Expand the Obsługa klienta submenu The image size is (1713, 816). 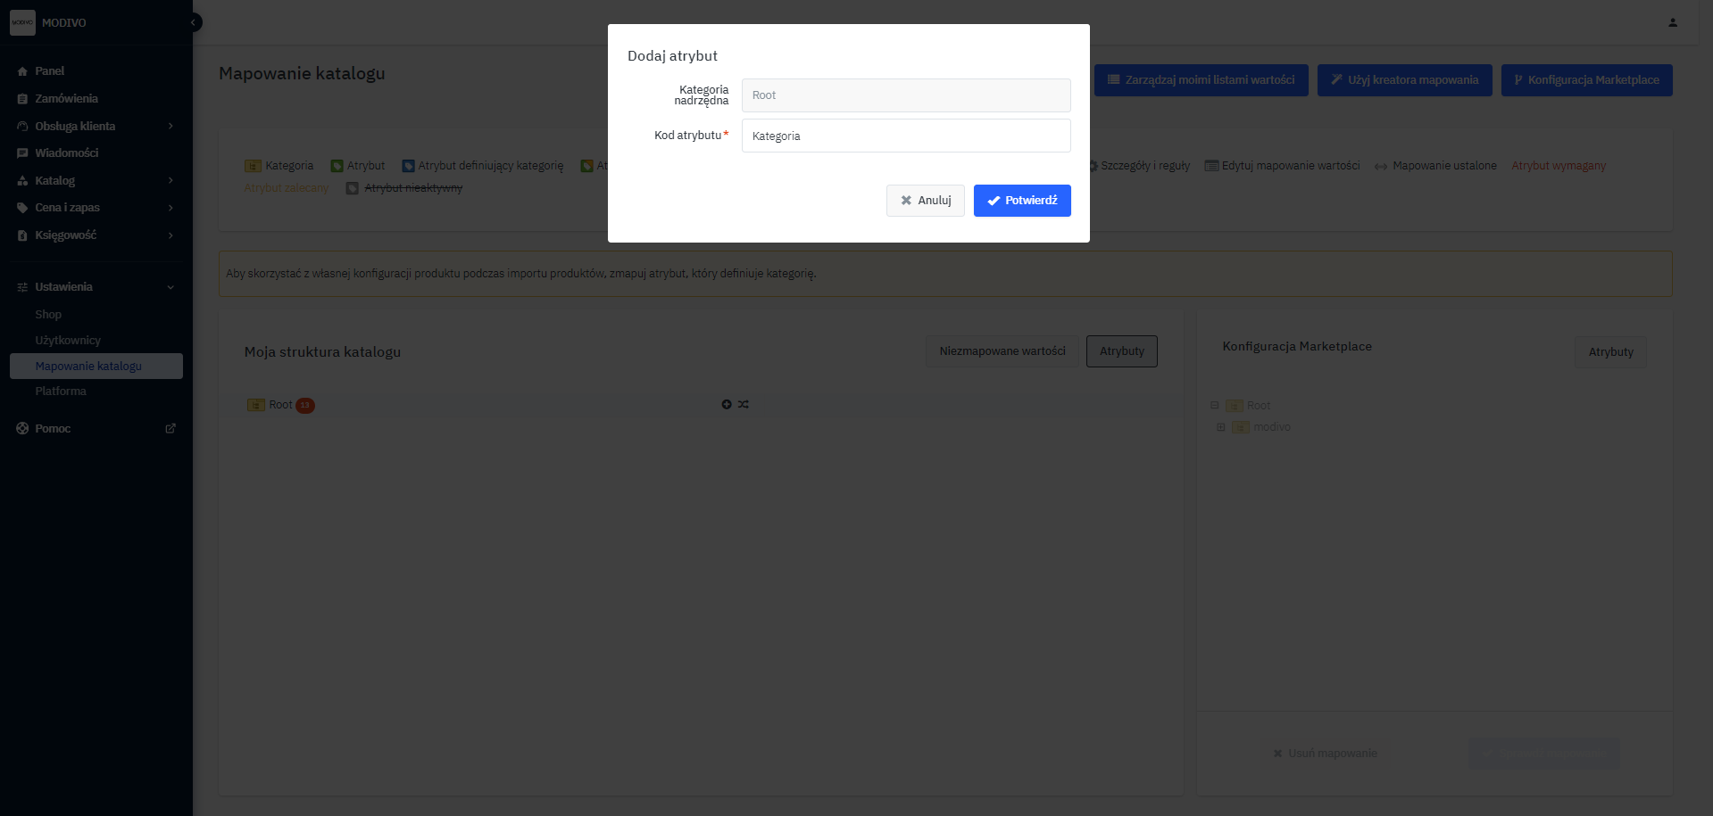click(x=170, y=127)
